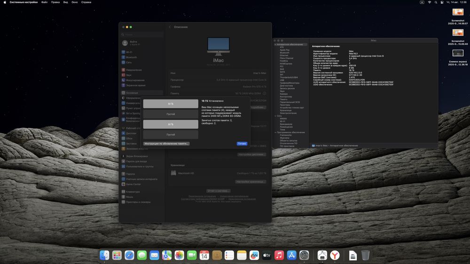Select USB in System Information sidebar
This screenshot has width=470, height=264.
(x=282, y=80)
